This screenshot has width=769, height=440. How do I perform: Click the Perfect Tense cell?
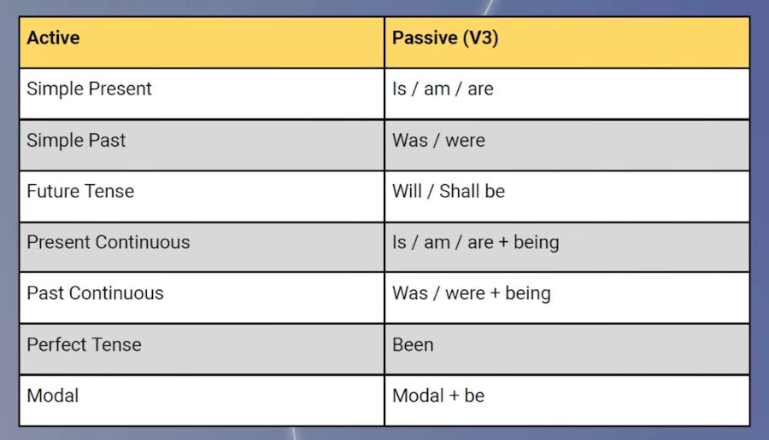click(202, 349)
